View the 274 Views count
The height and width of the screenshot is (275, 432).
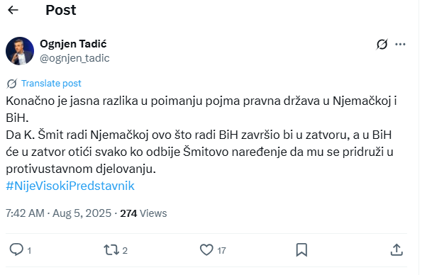pos(143,213)
